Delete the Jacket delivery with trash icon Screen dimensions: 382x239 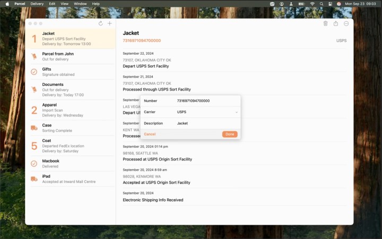point(325,23)
